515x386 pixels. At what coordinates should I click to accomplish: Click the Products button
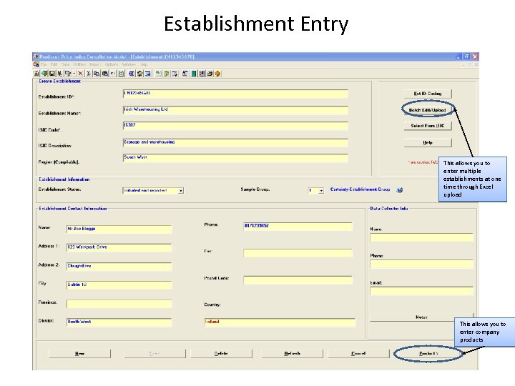click(x=428, y=354)
